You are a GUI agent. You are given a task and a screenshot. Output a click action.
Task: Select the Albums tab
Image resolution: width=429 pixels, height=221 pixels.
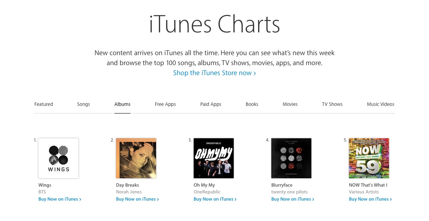click(x=122, y=104)
